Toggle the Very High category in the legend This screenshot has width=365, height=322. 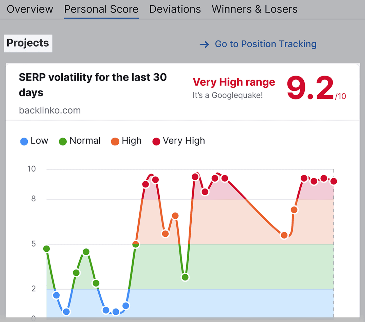point(178,141)
